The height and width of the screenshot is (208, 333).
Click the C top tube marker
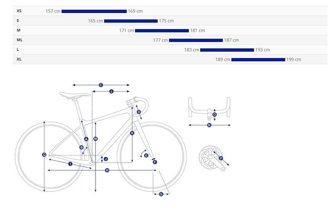tap(101, 85)
